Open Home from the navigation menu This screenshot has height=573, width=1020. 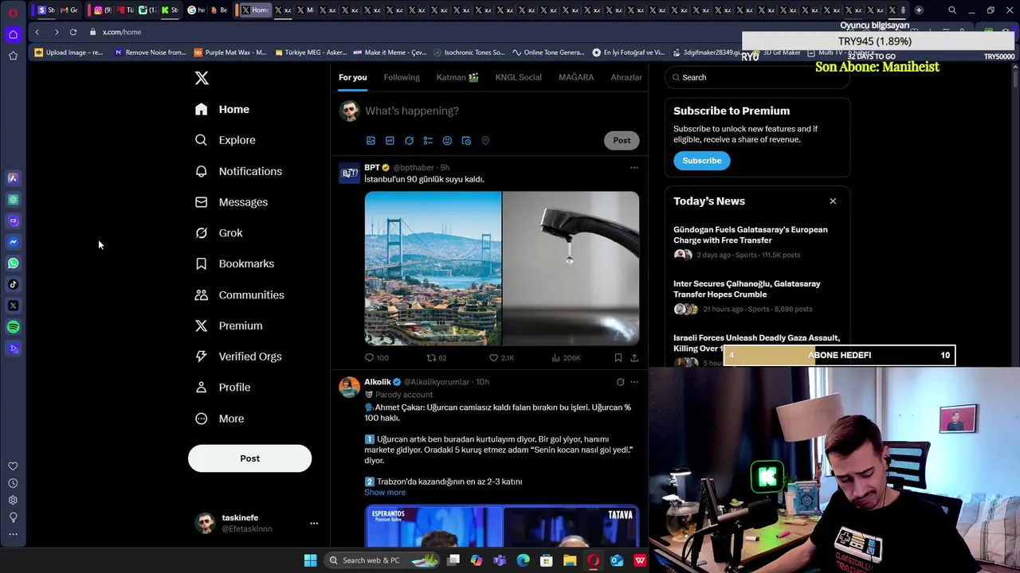pyautogui.click(x=222, y=109)
